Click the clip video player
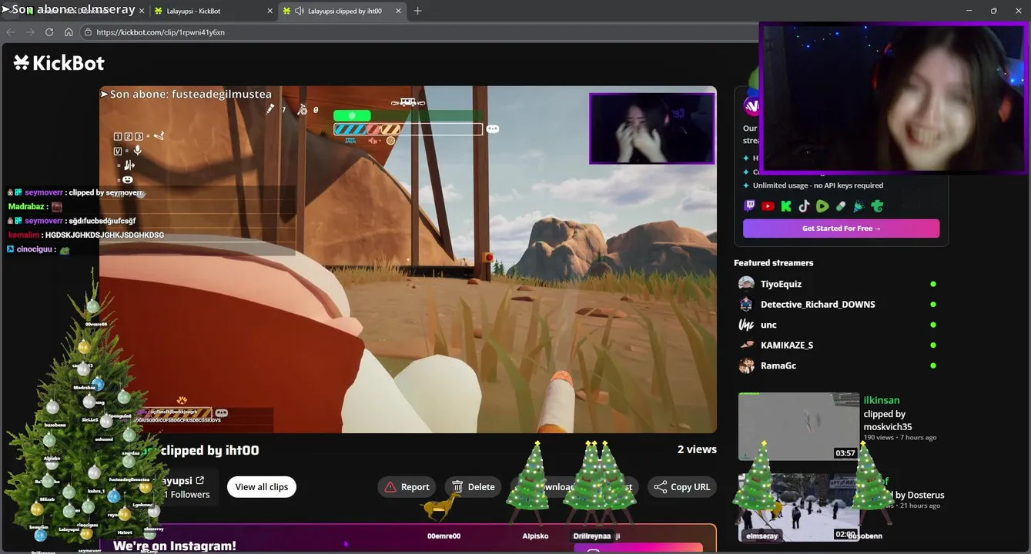Viewport: 1031px width, 554px height. tap(408, 259)
